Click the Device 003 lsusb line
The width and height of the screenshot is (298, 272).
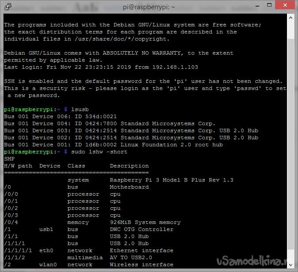pyautogui.click(x=131, y=130)
